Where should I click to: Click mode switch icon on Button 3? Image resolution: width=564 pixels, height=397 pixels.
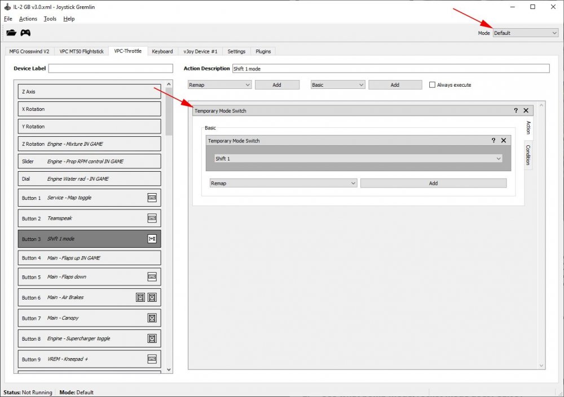click(152, 239)
